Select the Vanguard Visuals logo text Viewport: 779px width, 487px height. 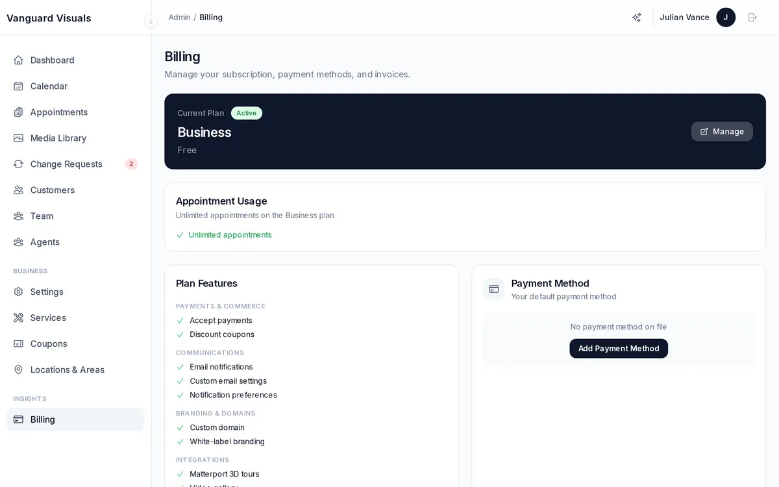[48, 18]
